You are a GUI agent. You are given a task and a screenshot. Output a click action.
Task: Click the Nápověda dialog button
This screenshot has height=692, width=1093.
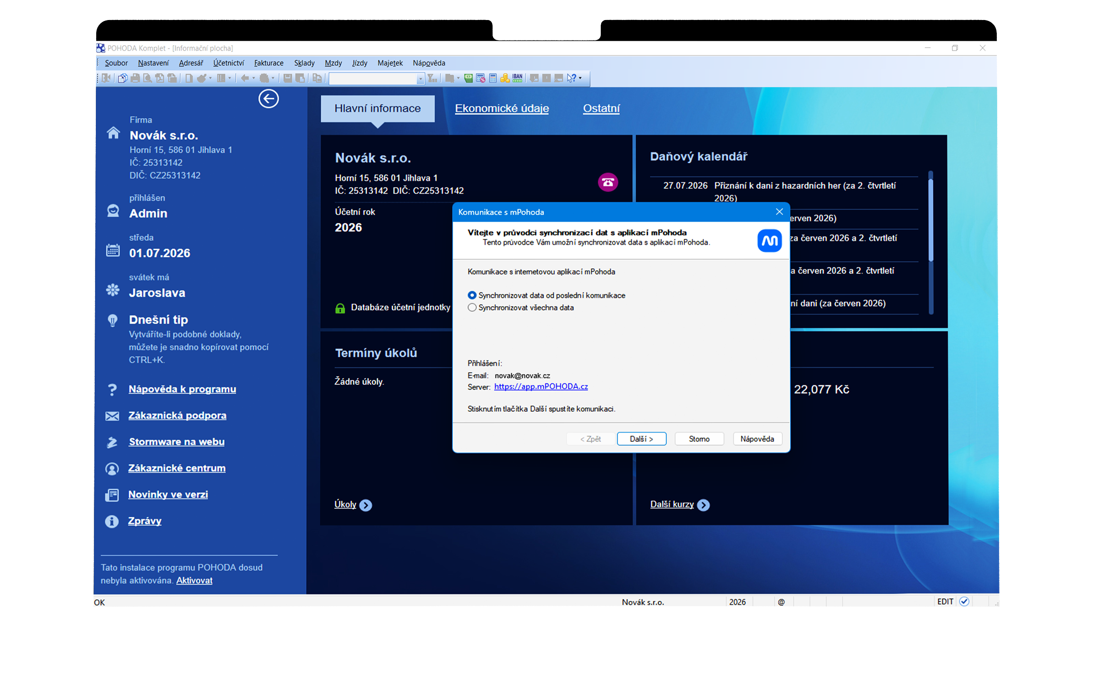pos(757,439)
